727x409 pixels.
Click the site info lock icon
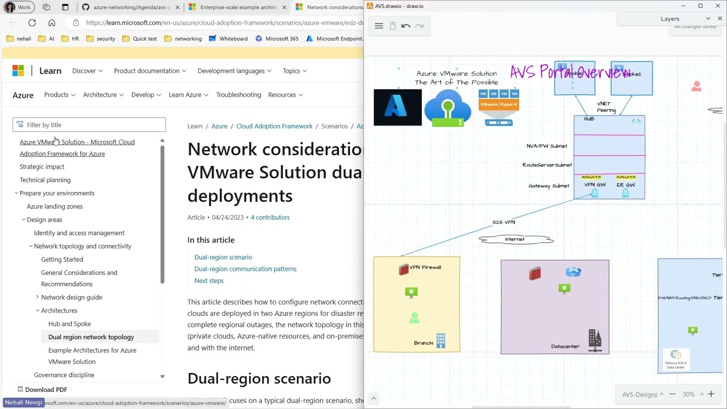76,23
